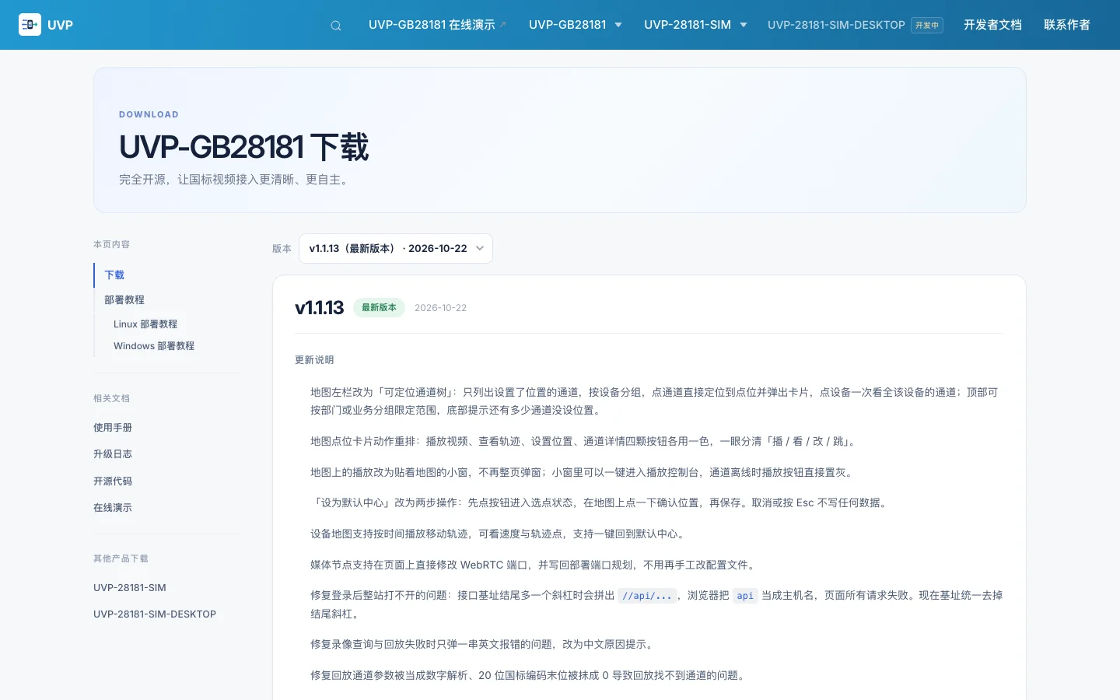Click the UVP-GB28181 下载 page title
Viewport: 1120px width, 700px height.
pyautogui.click(x=243, y=147)
